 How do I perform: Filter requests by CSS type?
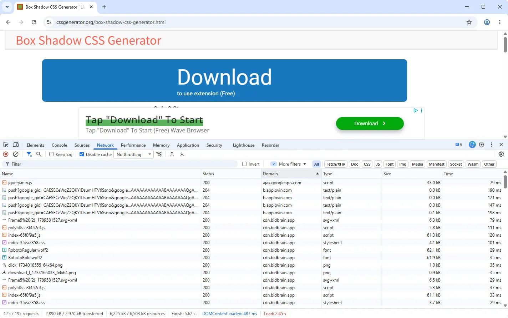coord(367,164)
